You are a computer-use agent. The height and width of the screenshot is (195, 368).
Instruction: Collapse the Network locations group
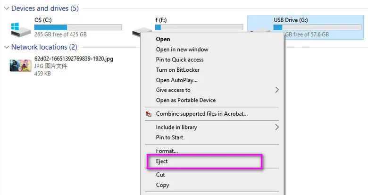(7, 47)
